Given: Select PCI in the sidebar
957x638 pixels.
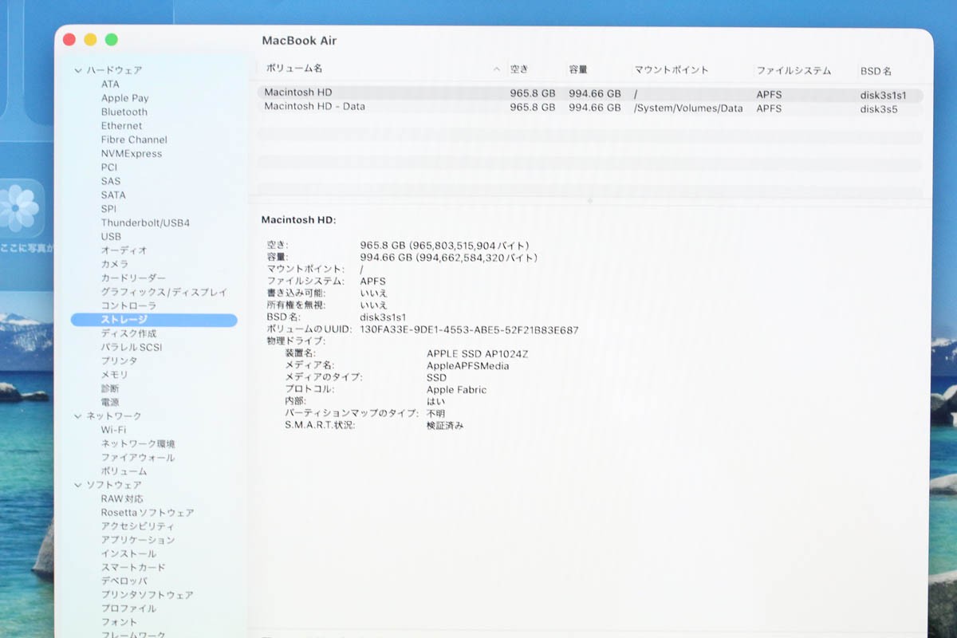Looking at the screenshot, I should pos(108,167).
